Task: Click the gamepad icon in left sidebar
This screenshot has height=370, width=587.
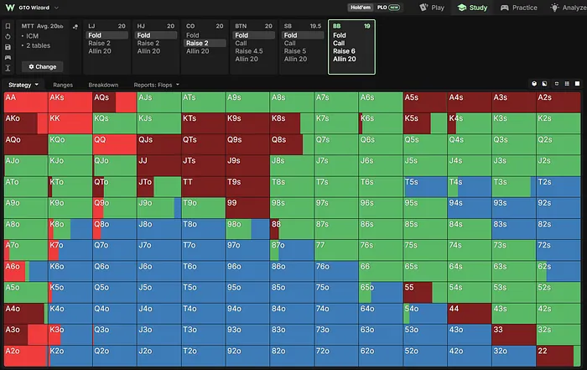Action: click(x=8, y=58)
